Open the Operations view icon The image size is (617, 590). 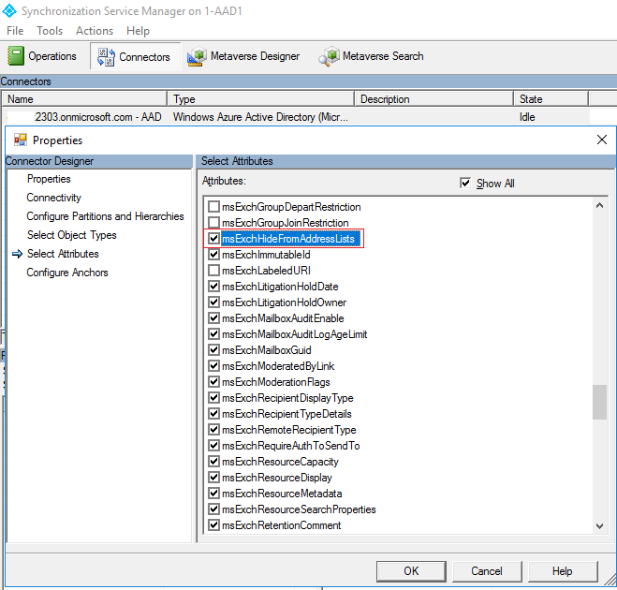16,56
